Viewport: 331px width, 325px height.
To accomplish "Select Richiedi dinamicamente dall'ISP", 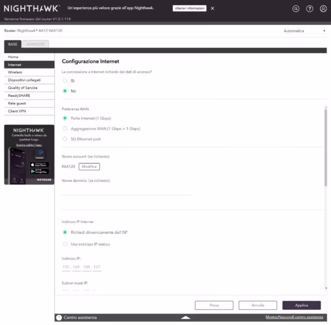I will [65, 232].
